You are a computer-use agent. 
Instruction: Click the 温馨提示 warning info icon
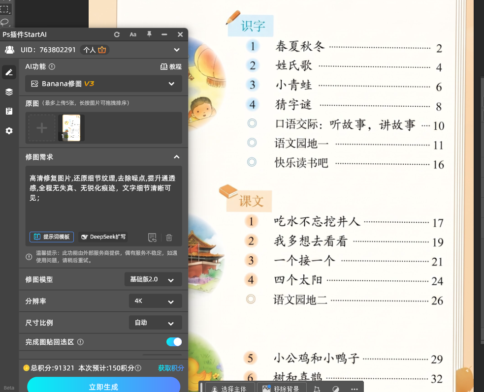pyautogui.click(x=29, y=257)
